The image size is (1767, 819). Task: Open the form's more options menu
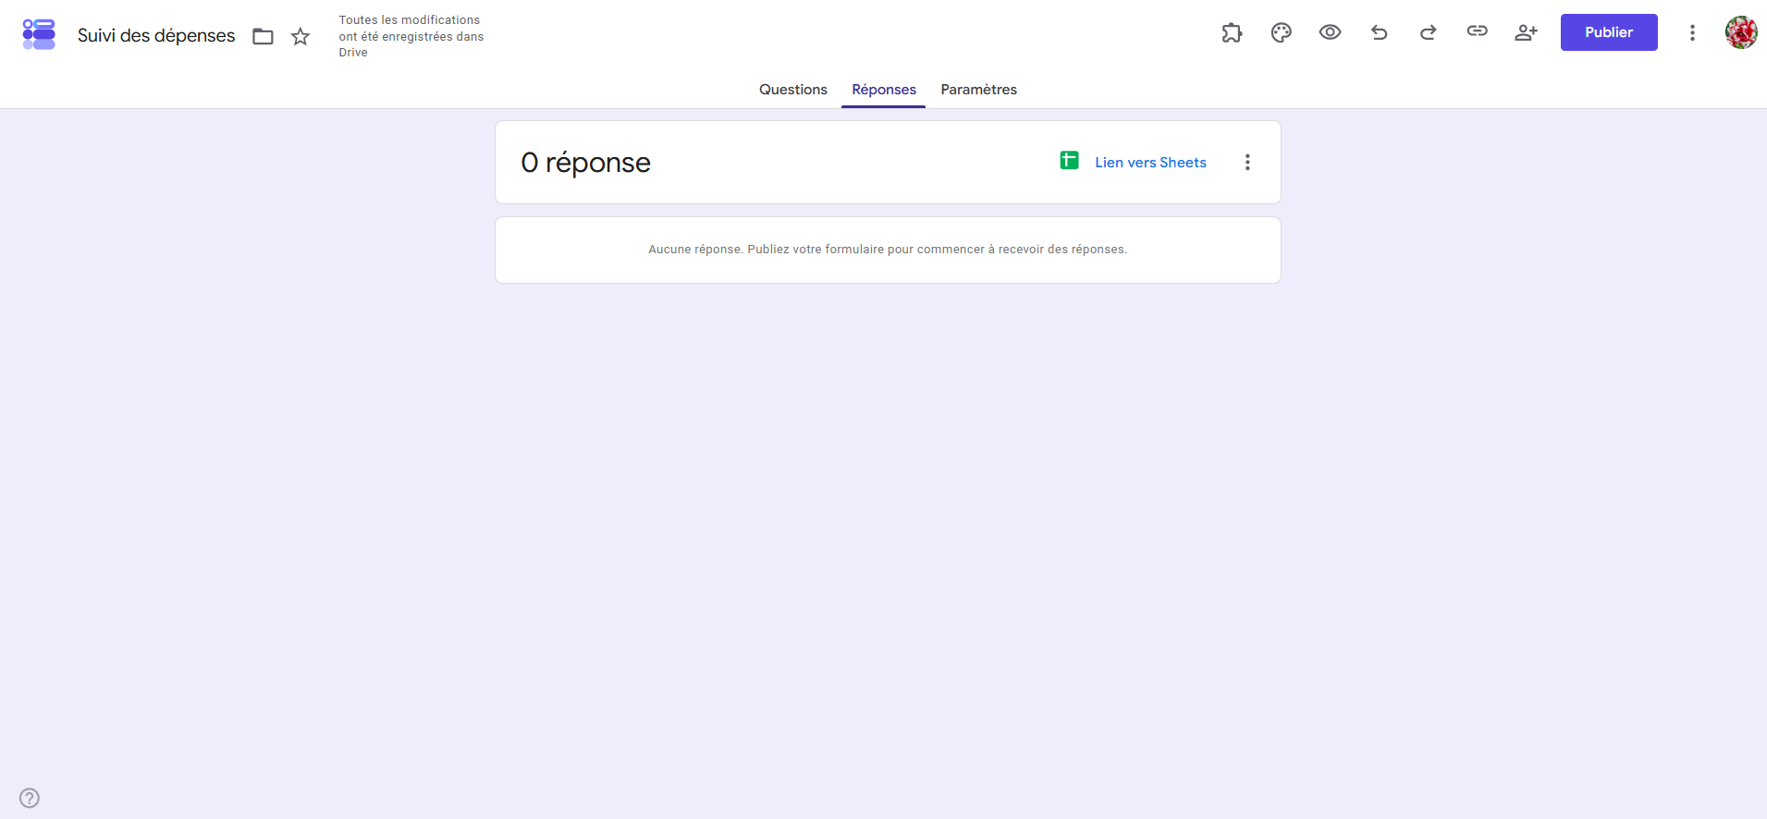(1692, 32)
